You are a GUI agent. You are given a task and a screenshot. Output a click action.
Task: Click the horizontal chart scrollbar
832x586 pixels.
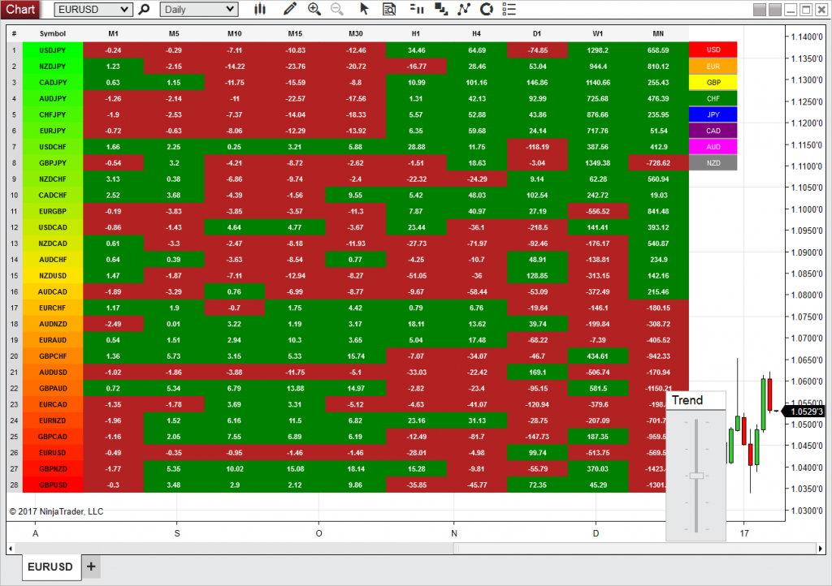[455, 549]
